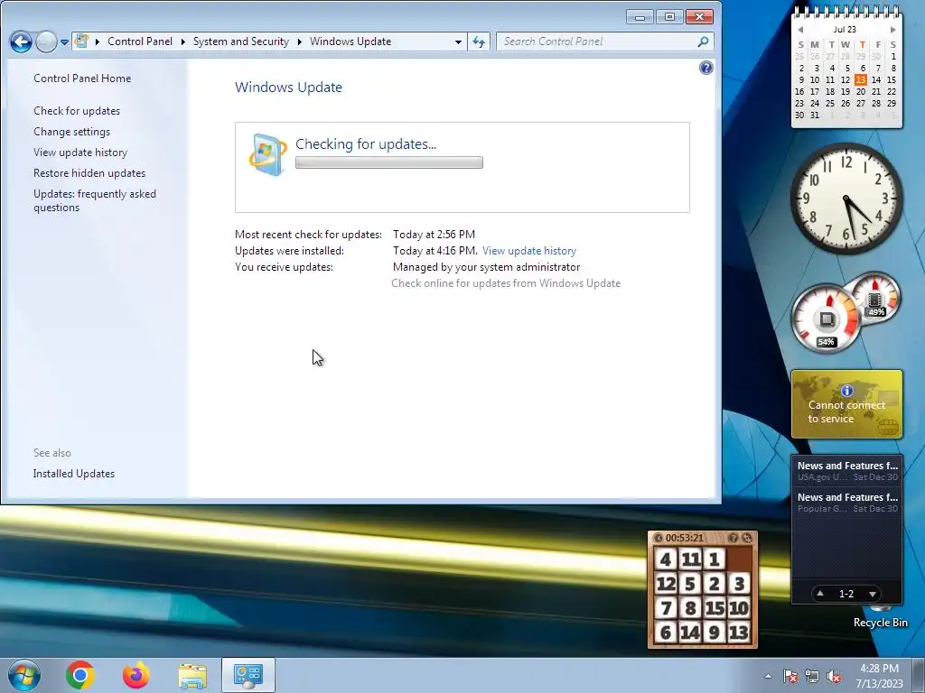Click the Windows Update shield icon
Viewport: 925px width, 693px height.
click(x=267, y=155)
